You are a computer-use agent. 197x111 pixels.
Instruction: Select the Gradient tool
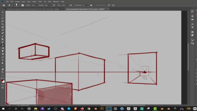coord(2,48)
